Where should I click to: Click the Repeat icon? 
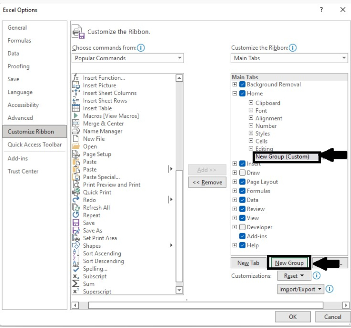76,215
